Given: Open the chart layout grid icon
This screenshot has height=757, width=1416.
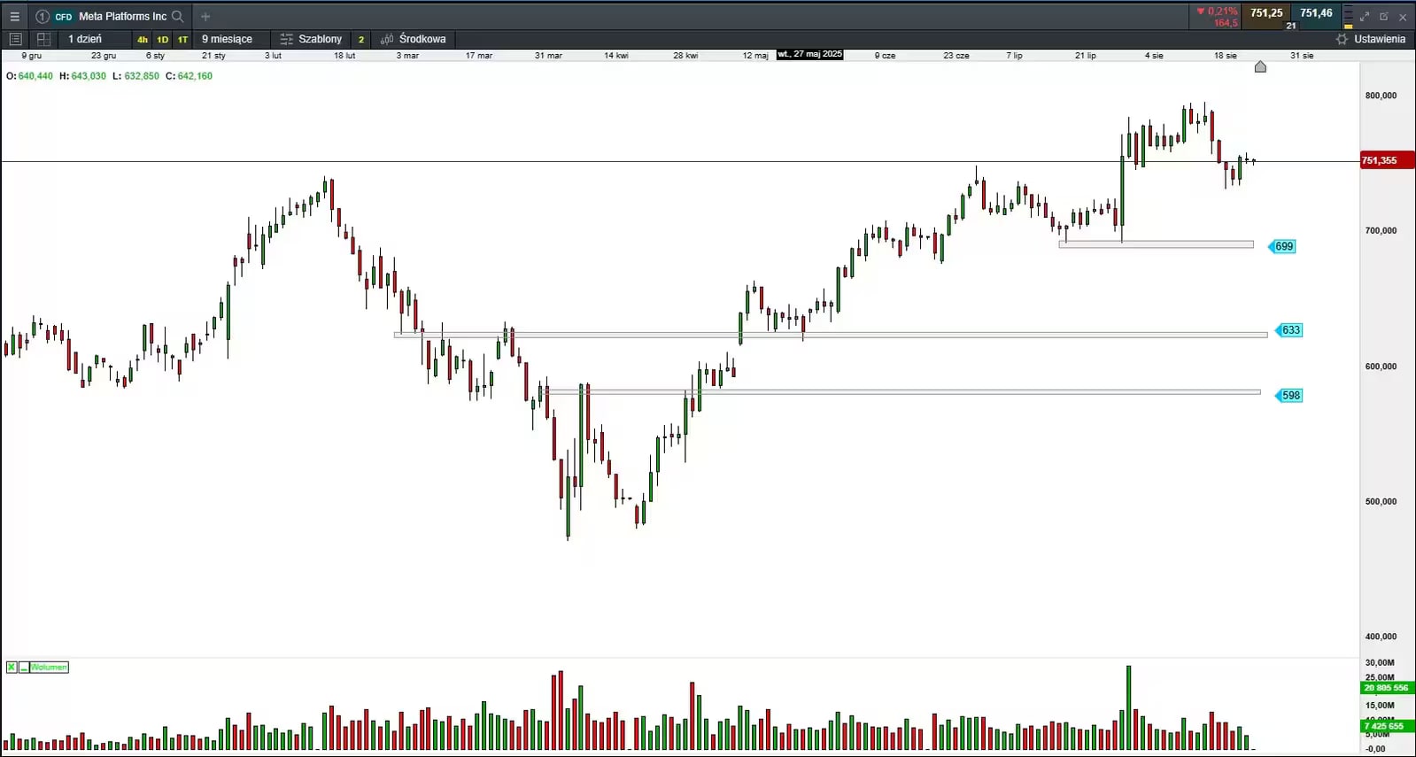Looking at the screenshot, I should [x=43, y=39].
